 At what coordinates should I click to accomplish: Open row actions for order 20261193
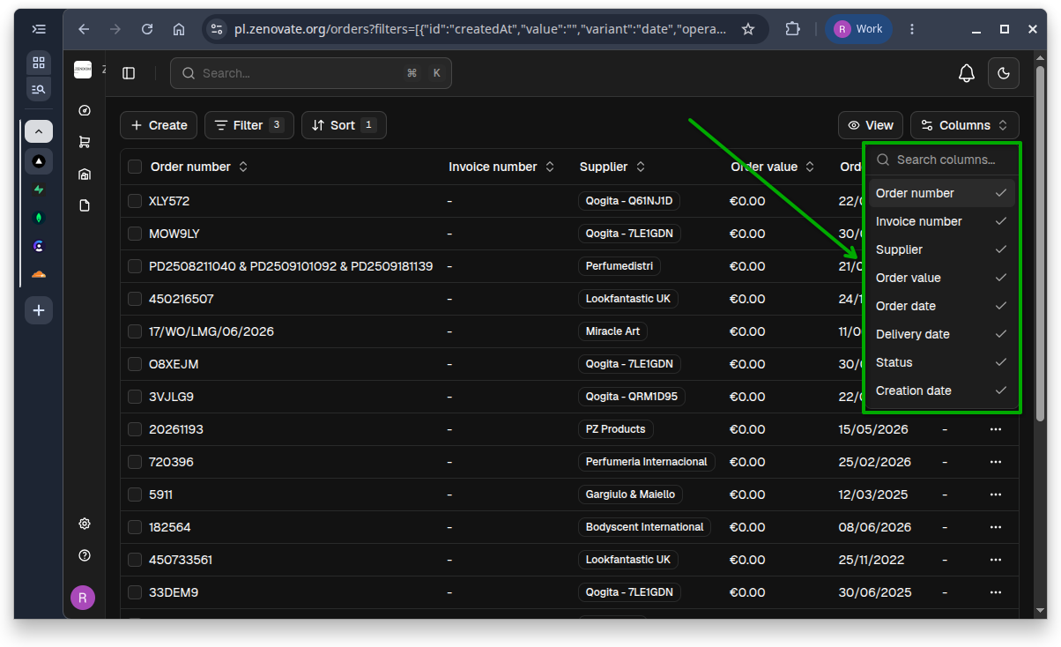[996, 429]
